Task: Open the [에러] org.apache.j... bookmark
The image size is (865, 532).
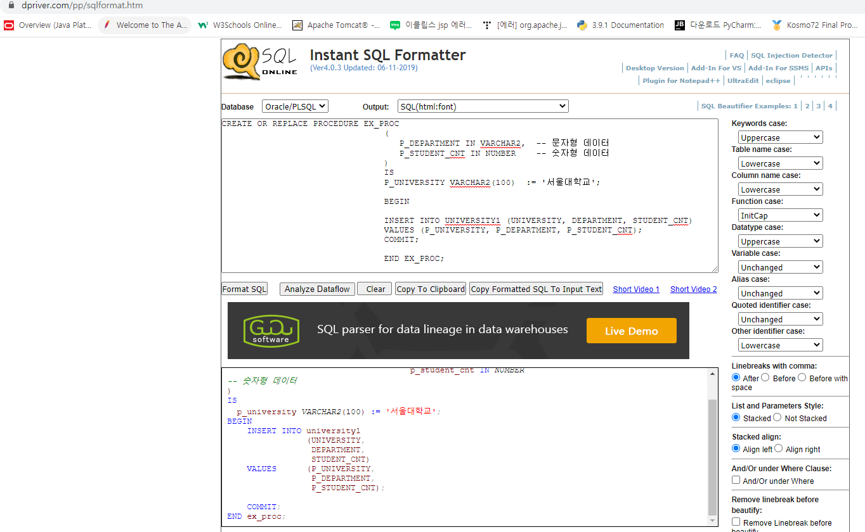Action: [525, 25]
